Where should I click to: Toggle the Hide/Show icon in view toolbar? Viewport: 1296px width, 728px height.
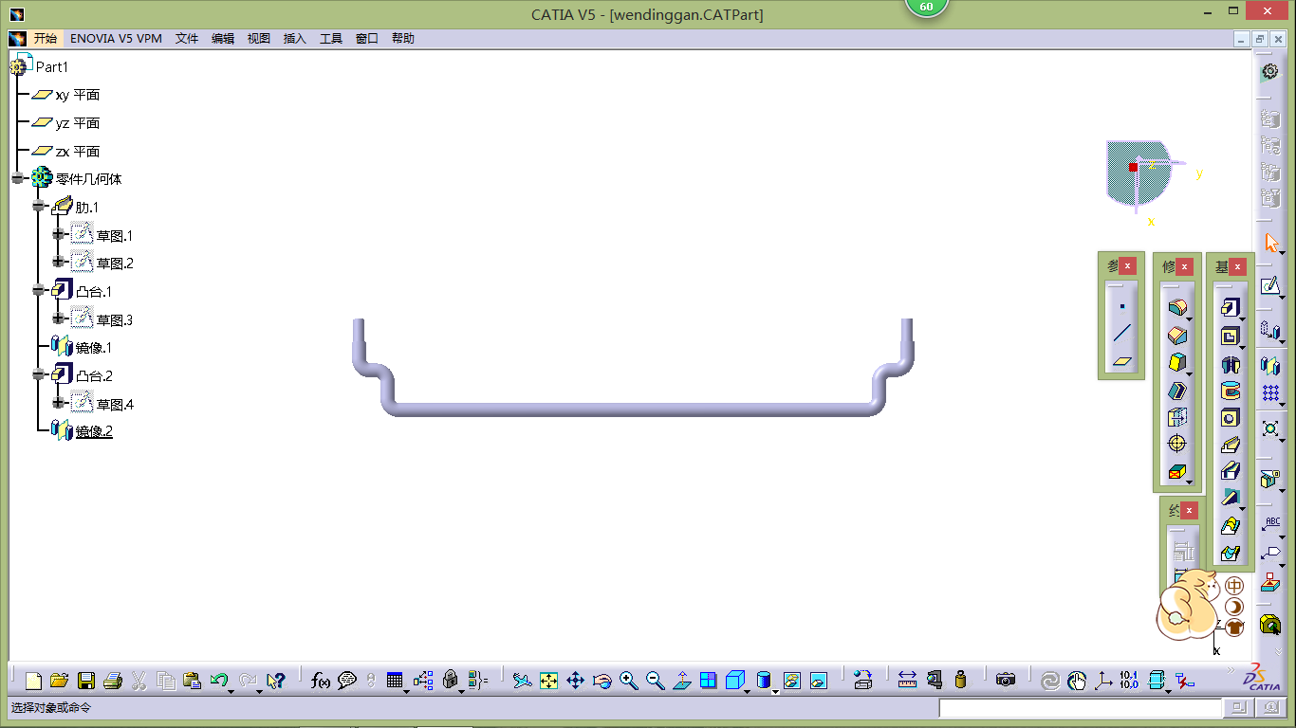pyautogui.click(x=792, y=681)
